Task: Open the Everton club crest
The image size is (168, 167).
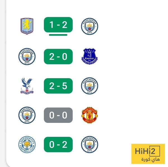Action: coord(89,56)
